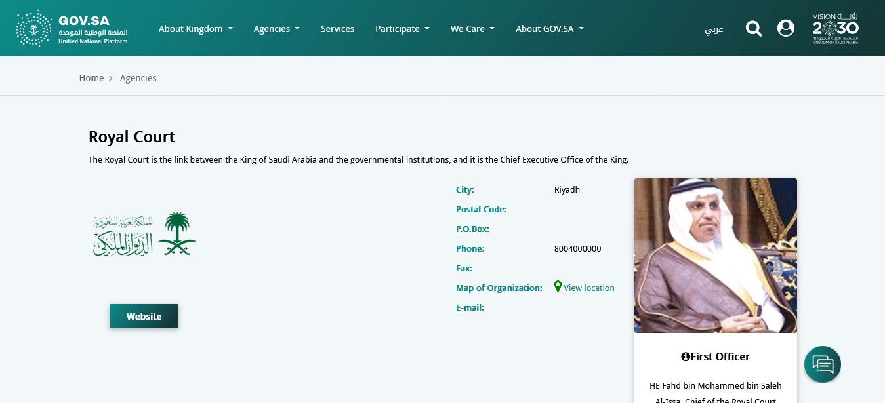The image size is (885, 403).
Task: Click the search magnifier icon
Action: pyautogui.click(x=754, y=28)
